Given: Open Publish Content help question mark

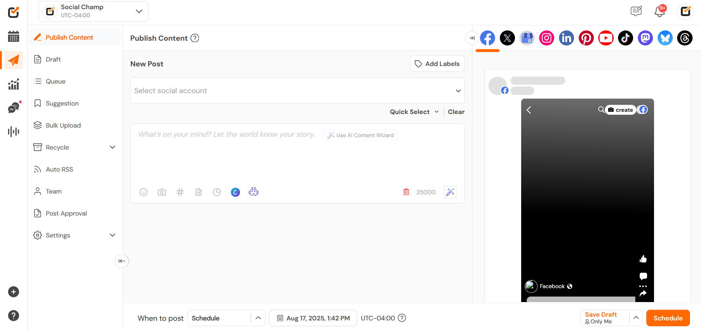Looking at the screenshot, I should [195, 38].
